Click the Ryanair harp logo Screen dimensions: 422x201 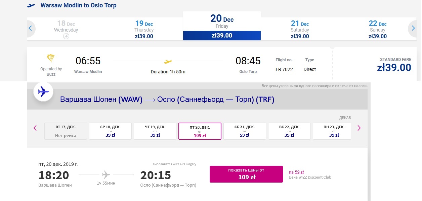pos(51,59)
